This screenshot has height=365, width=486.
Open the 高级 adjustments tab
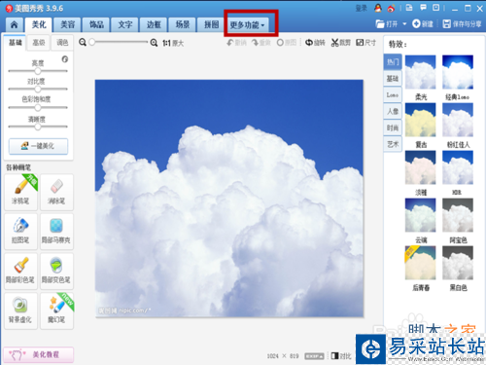point(39,43)
